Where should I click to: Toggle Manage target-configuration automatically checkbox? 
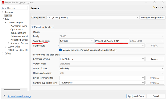click(60, 50)
